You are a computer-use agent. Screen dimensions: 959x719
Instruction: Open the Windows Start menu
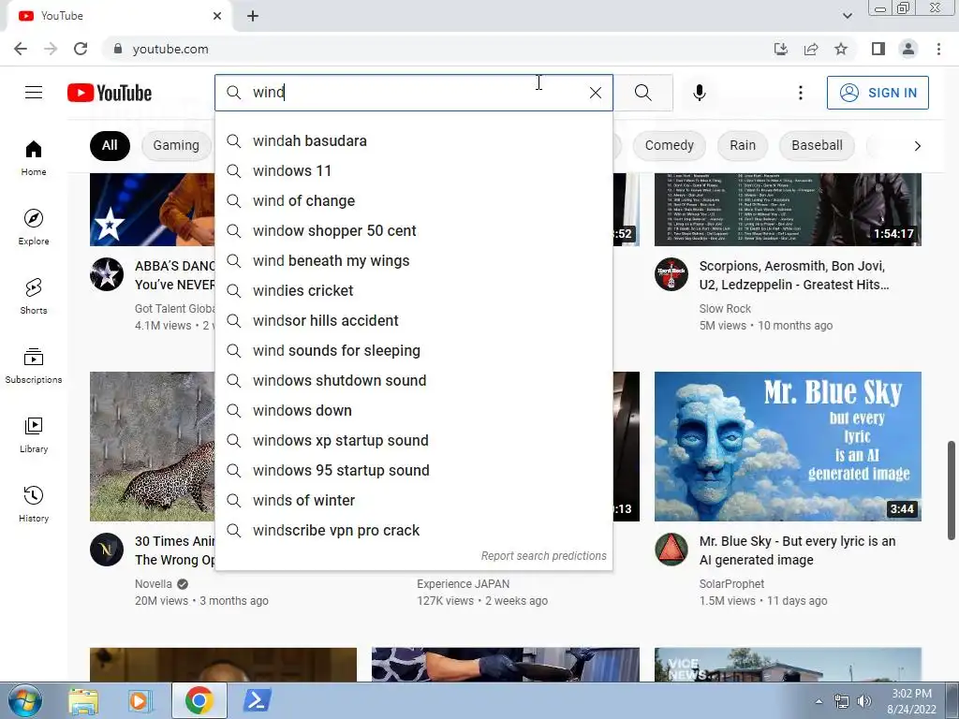[24, 700]
